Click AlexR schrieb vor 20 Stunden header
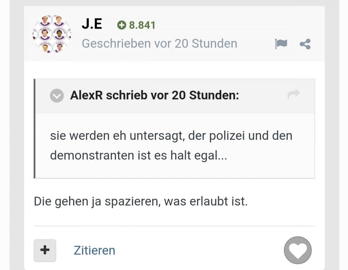This screenshot has height=270, width=348. pyautogui.click(x=155, y=95)
